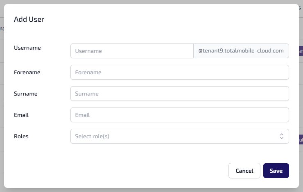
Task: Click the purple badge beside the Username row
Action: click(301, 51)
